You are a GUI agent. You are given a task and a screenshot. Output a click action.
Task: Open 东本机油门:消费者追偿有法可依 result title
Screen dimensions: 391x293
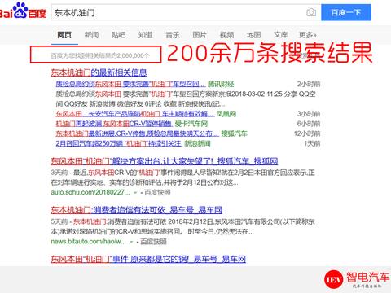[137, 210]
